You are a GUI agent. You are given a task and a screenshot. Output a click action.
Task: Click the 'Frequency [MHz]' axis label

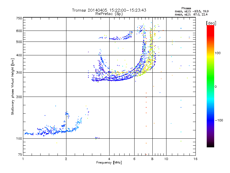point(109,163)
